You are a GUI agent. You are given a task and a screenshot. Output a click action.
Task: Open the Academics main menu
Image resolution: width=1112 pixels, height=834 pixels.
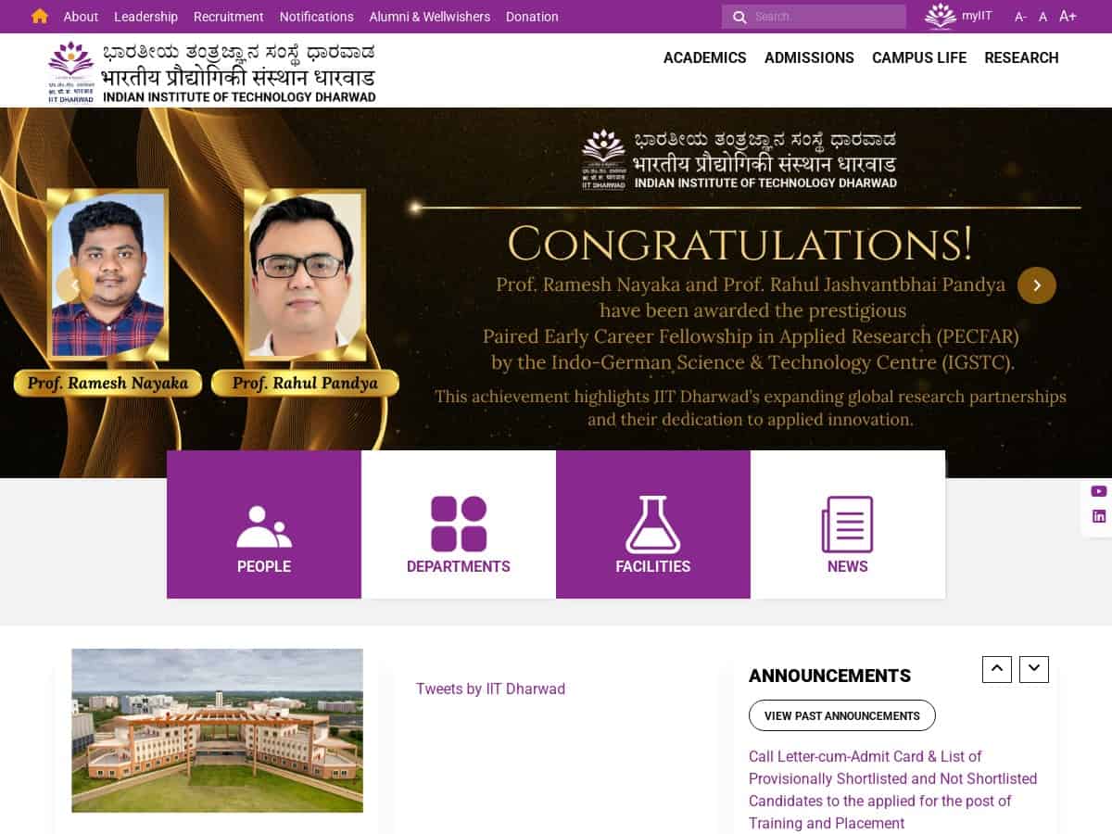click(704, 57)
